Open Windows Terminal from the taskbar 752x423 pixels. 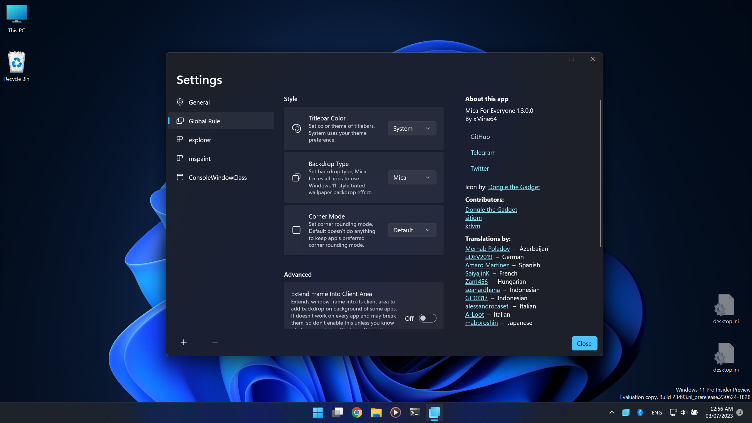(415, 412)
